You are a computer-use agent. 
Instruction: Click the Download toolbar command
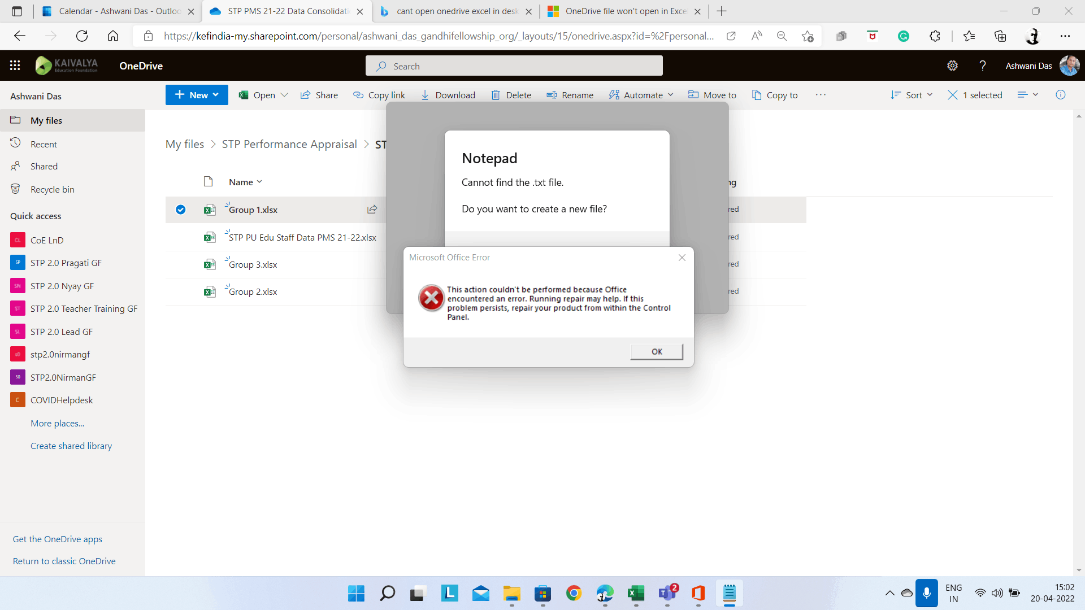click(448, 95)
